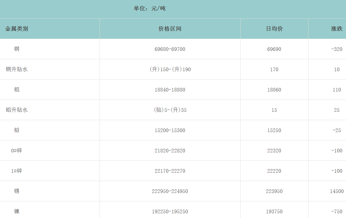Select the 0#锌 row label

click(17, 150)
